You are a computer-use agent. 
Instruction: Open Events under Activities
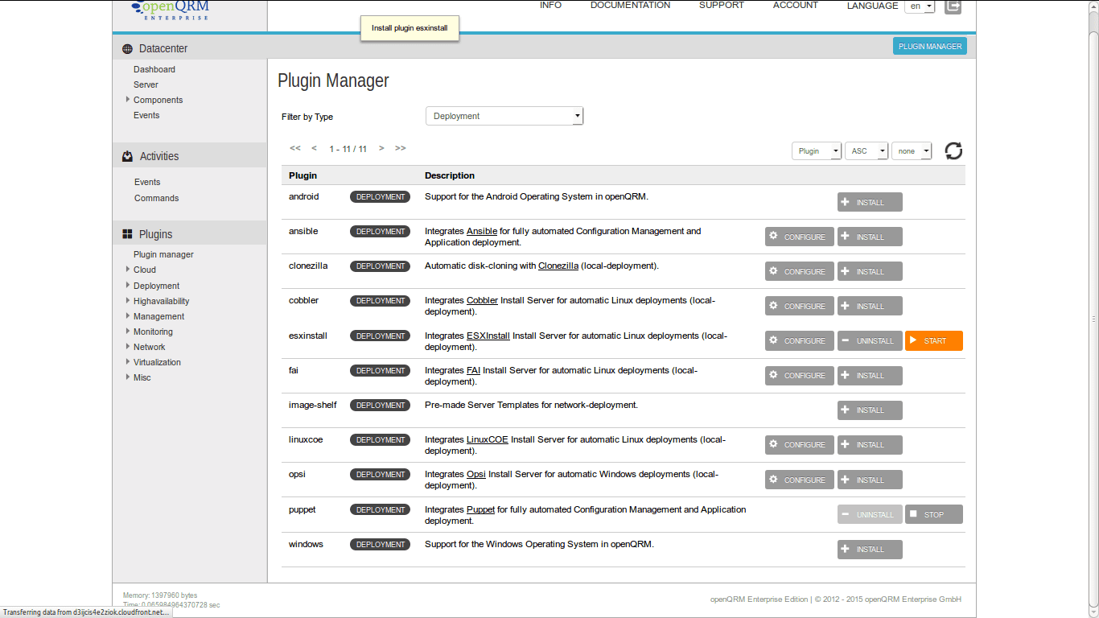click(x=147, y=182)
